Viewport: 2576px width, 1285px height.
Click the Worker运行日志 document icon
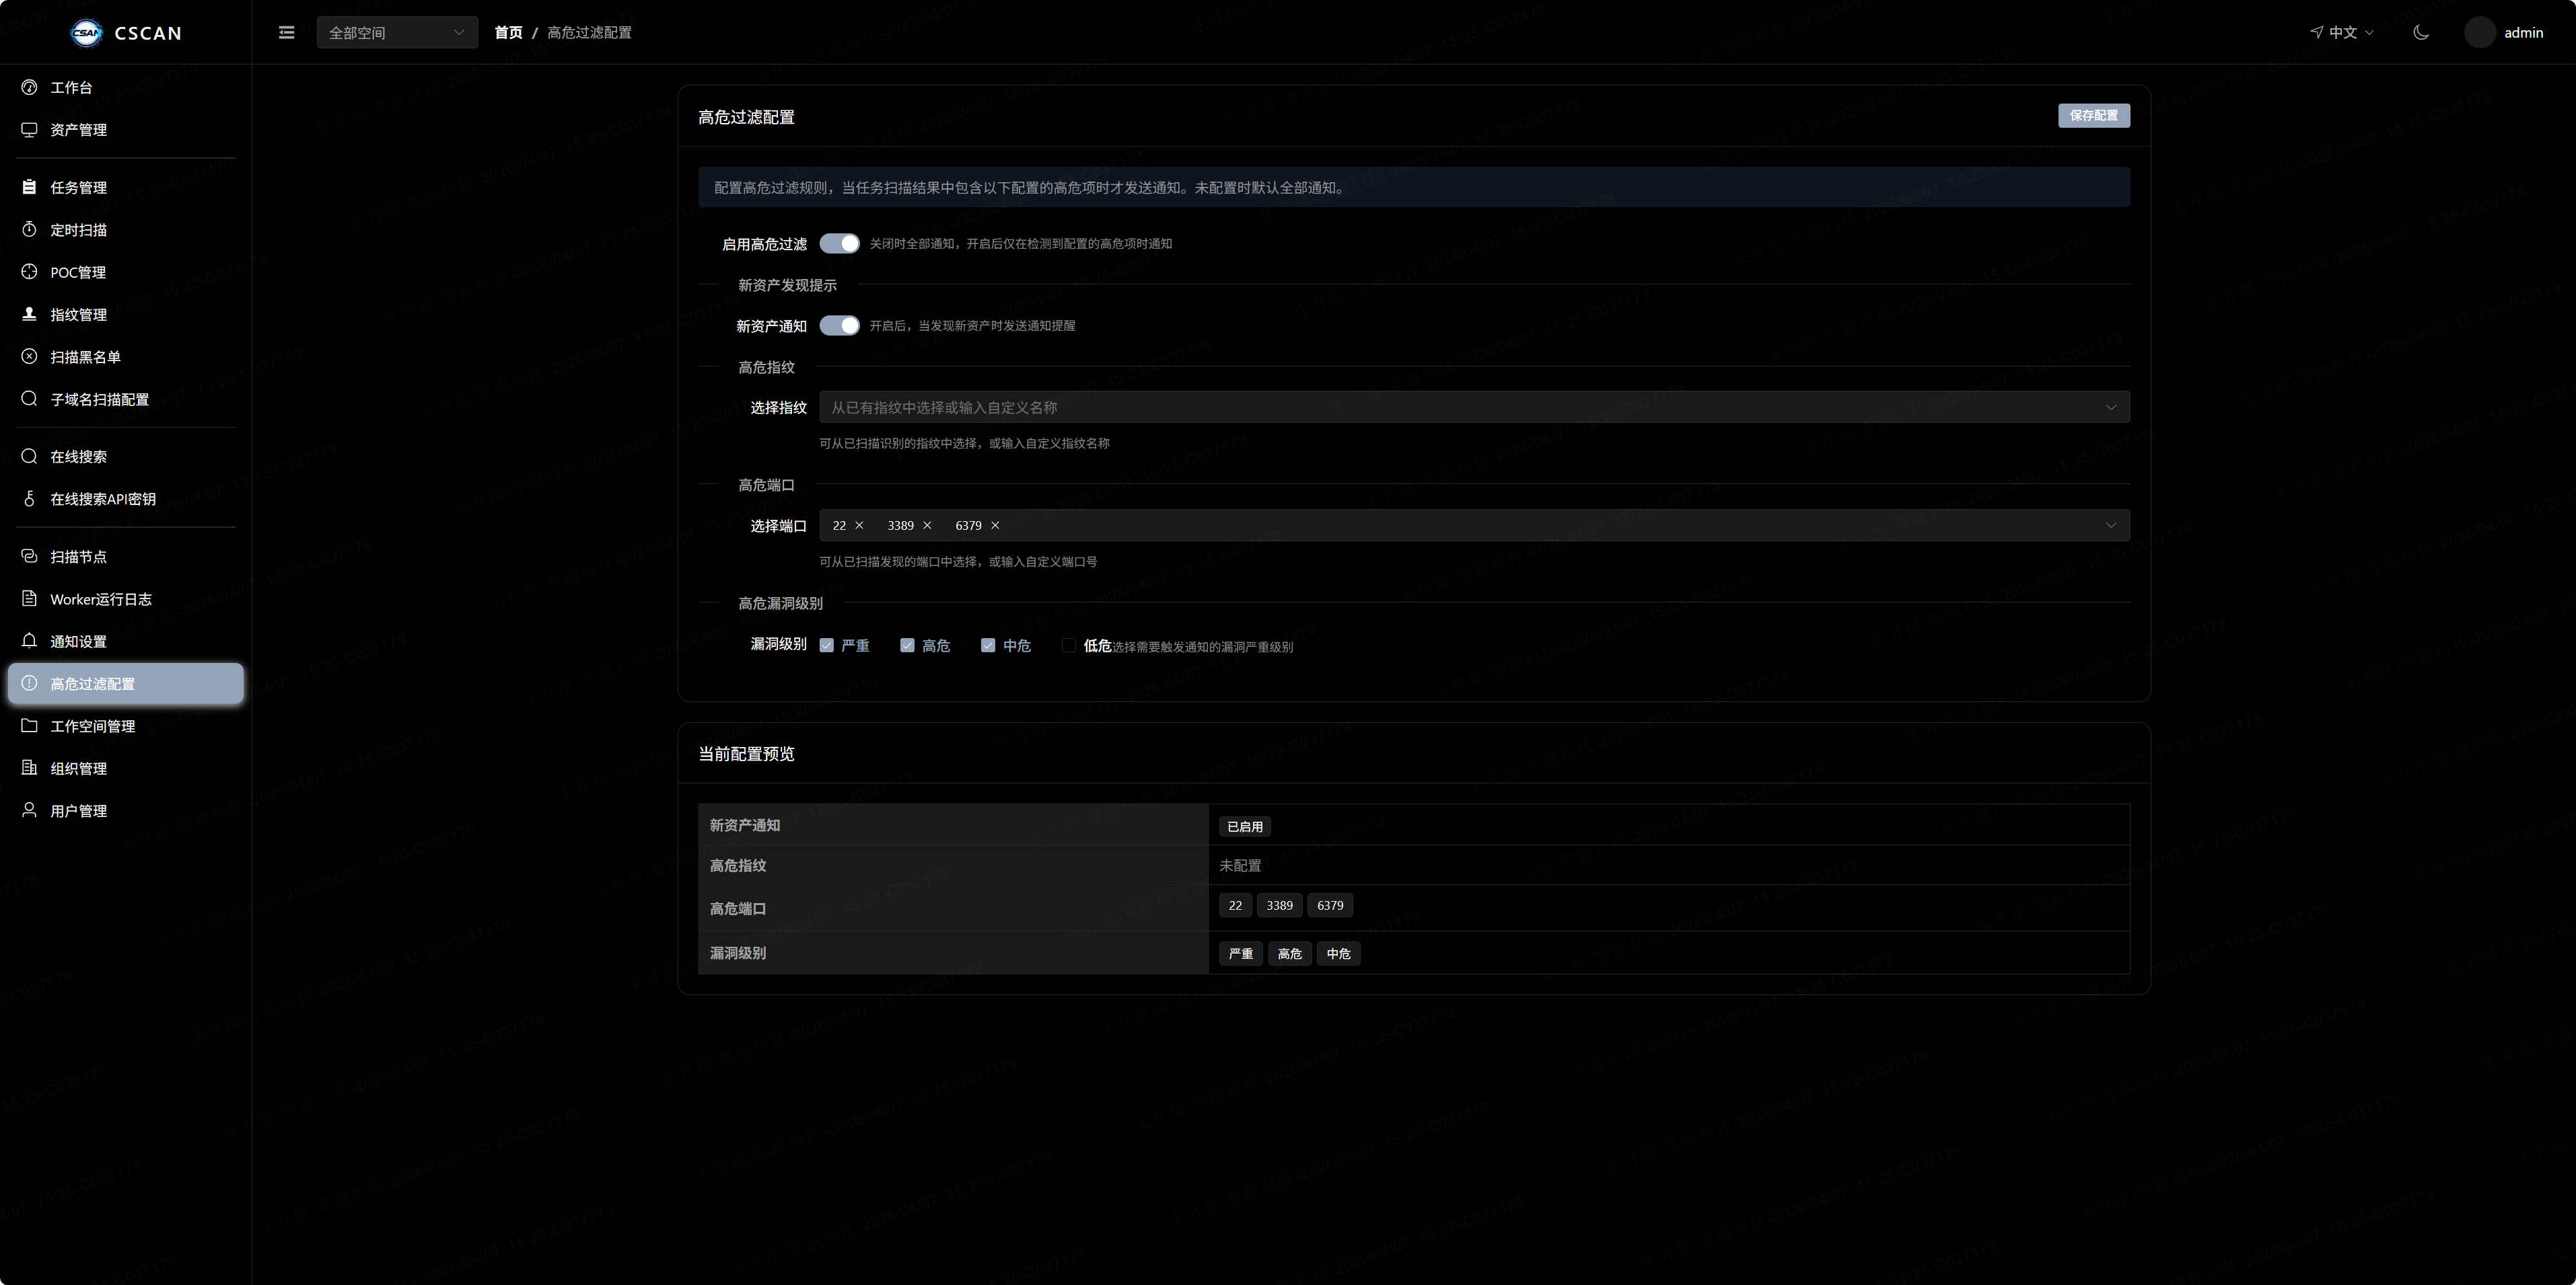point(29,598)
